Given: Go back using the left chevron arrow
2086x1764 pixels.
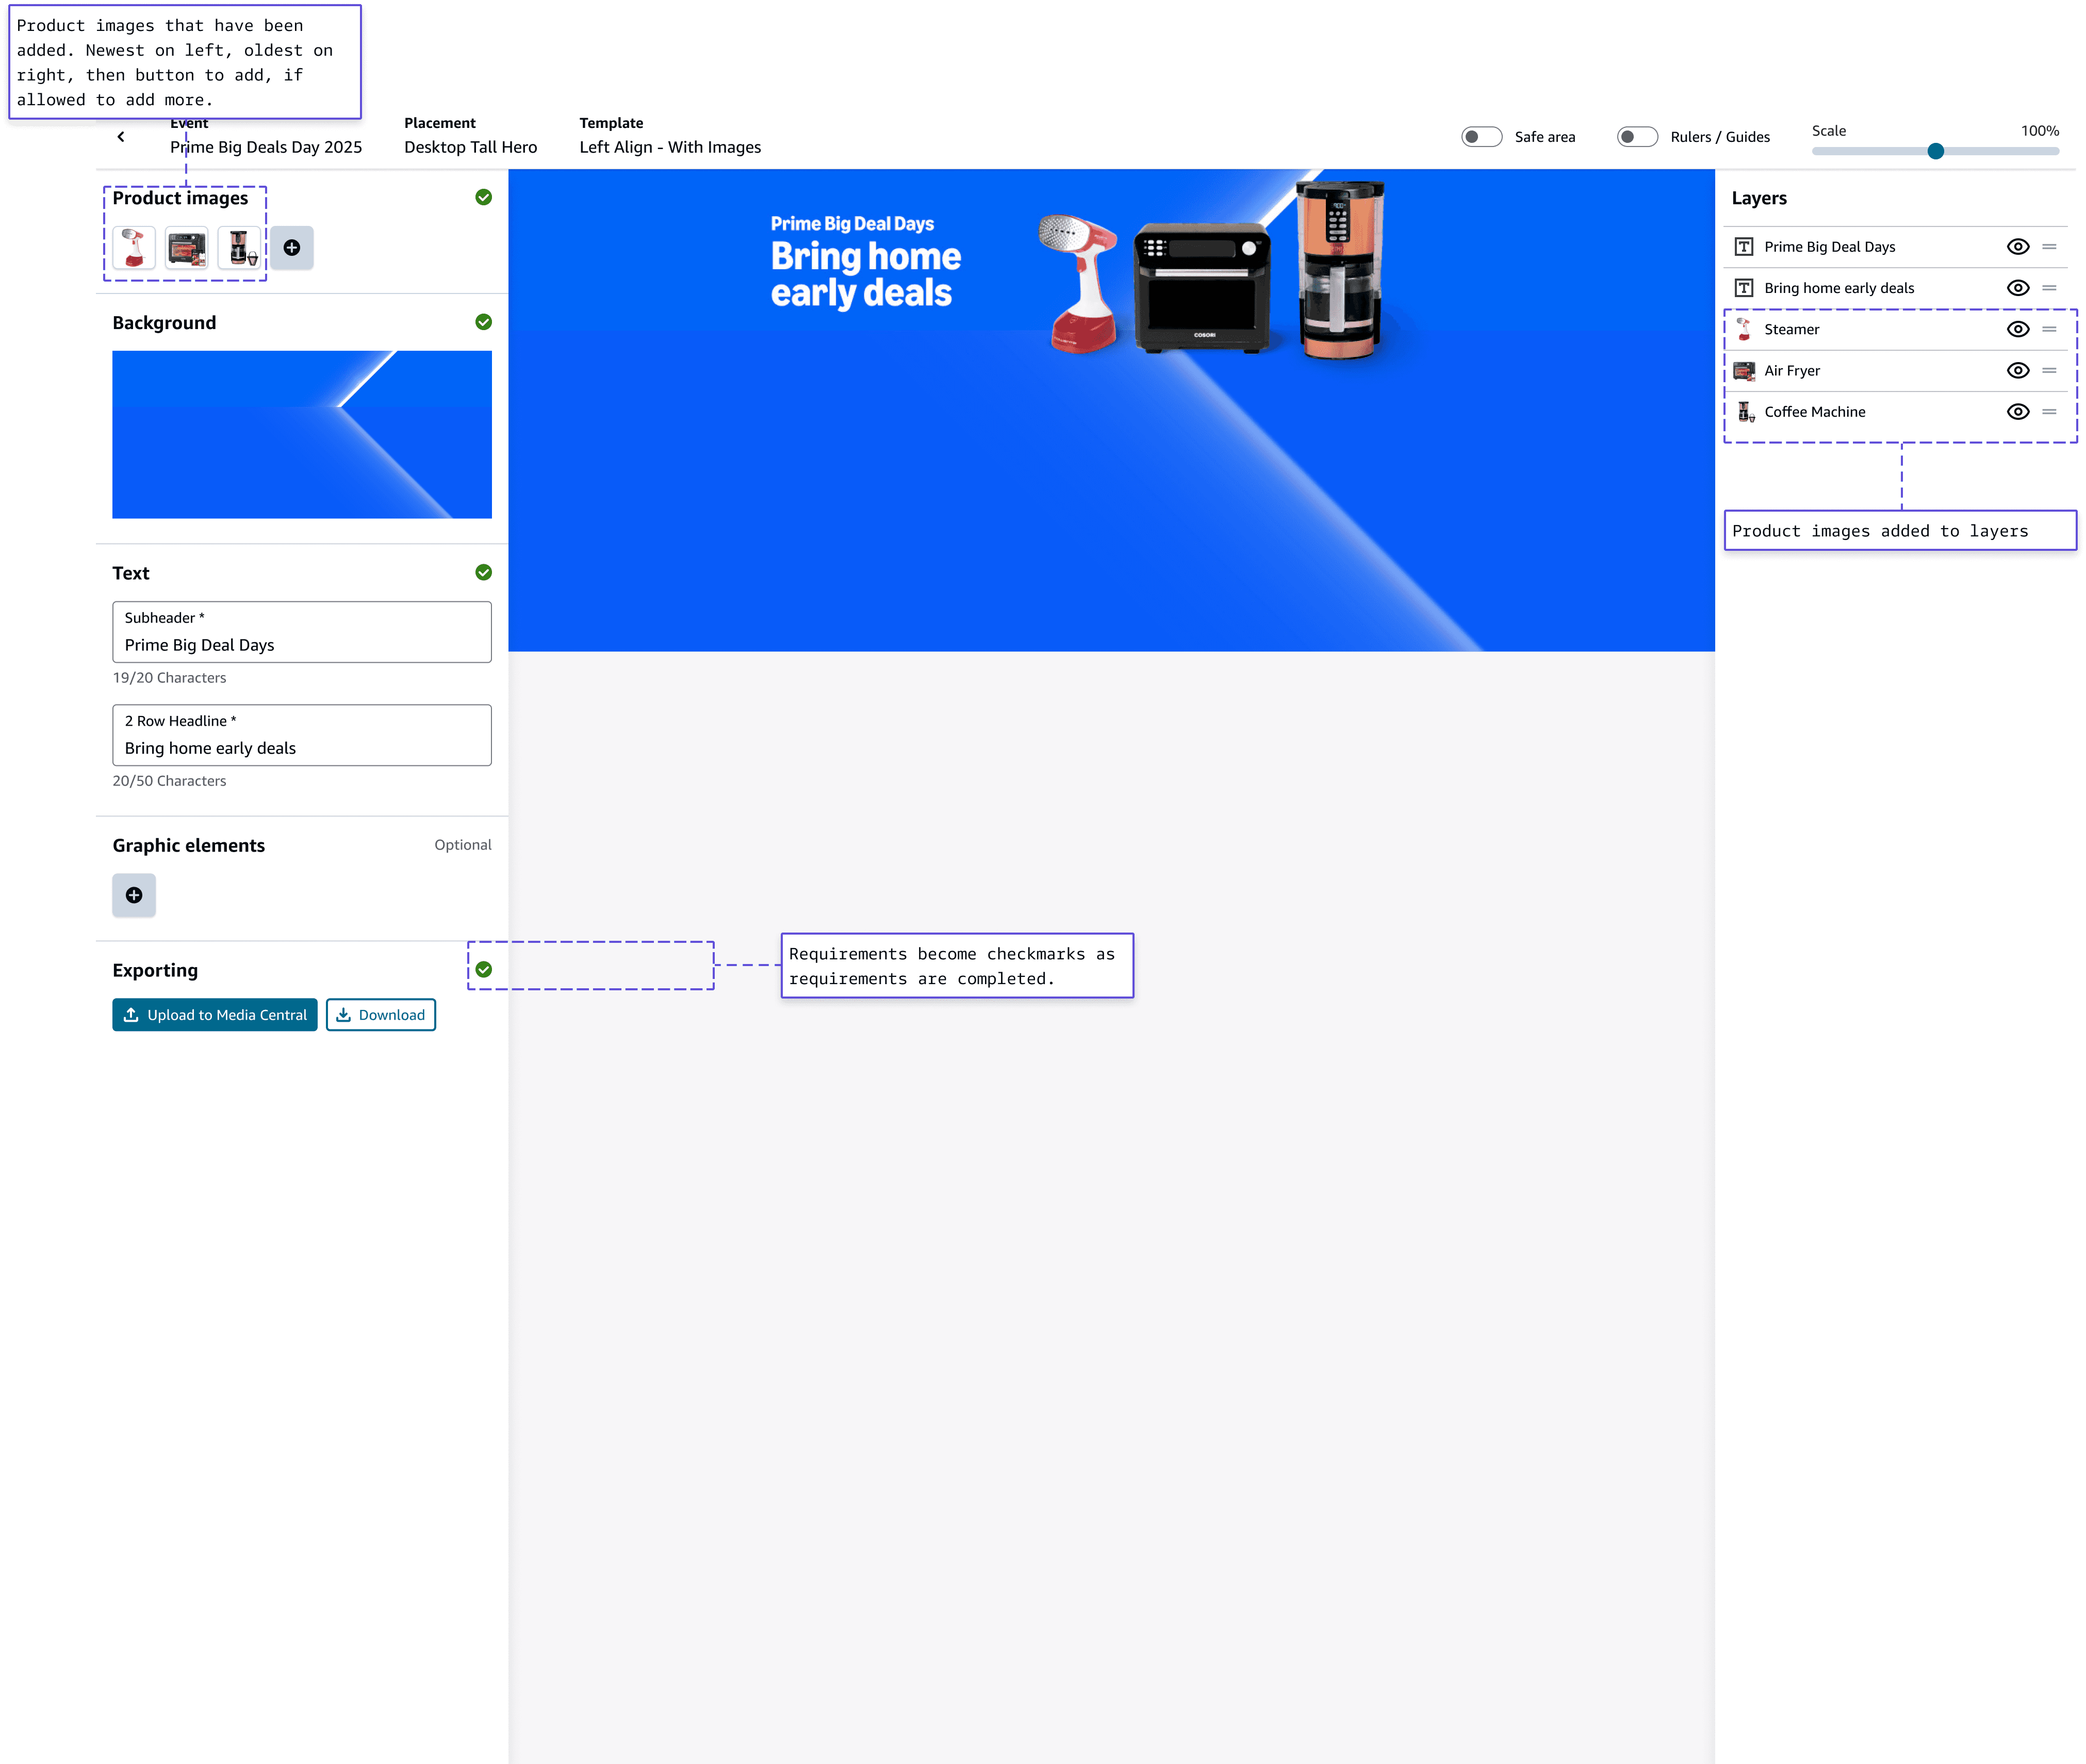Looking at the screenshot, I should (x=121, y=137).
